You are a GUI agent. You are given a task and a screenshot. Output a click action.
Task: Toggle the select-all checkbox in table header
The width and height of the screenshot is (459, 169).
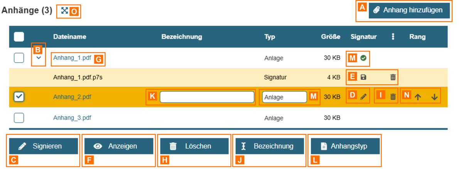pos(19,37)
